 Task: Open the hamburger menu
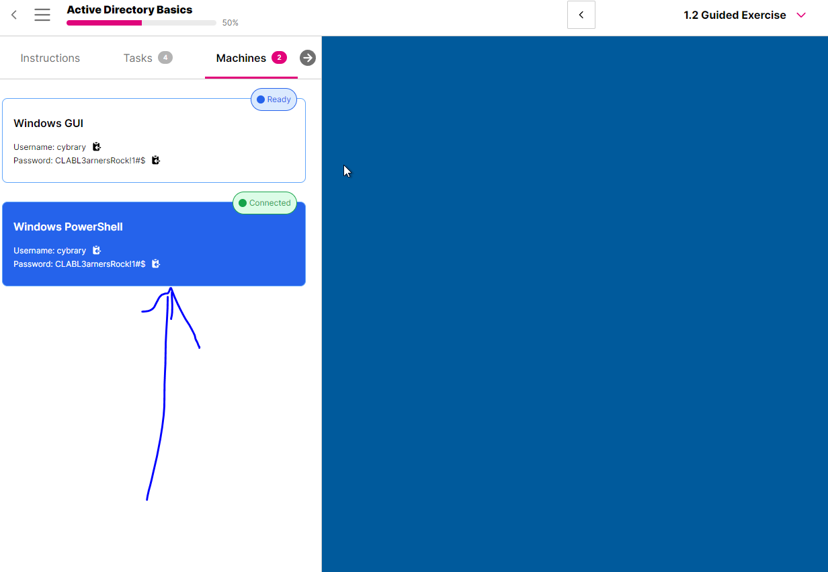tap(42, 15)
